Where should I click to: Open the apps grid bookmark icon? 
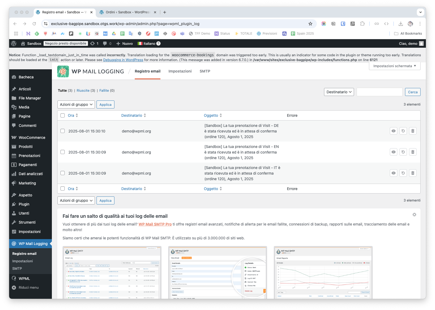[16, 34]
